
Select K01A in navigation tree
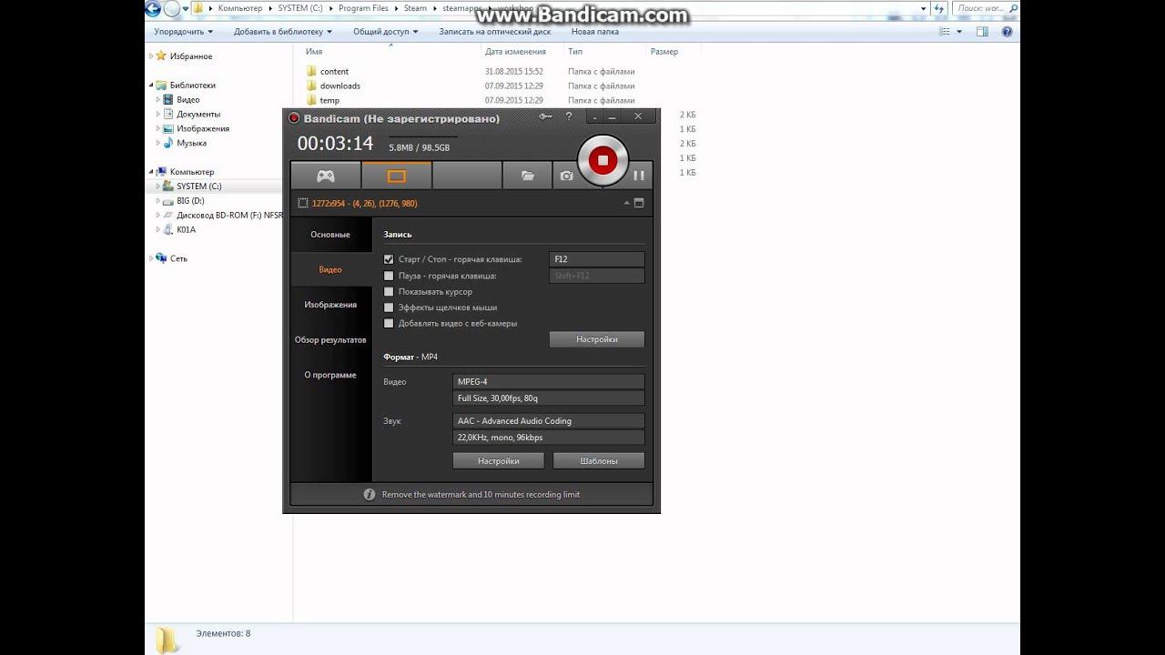[x=186, y=229]
